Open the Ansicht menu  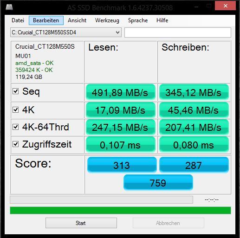pos(77,20)
